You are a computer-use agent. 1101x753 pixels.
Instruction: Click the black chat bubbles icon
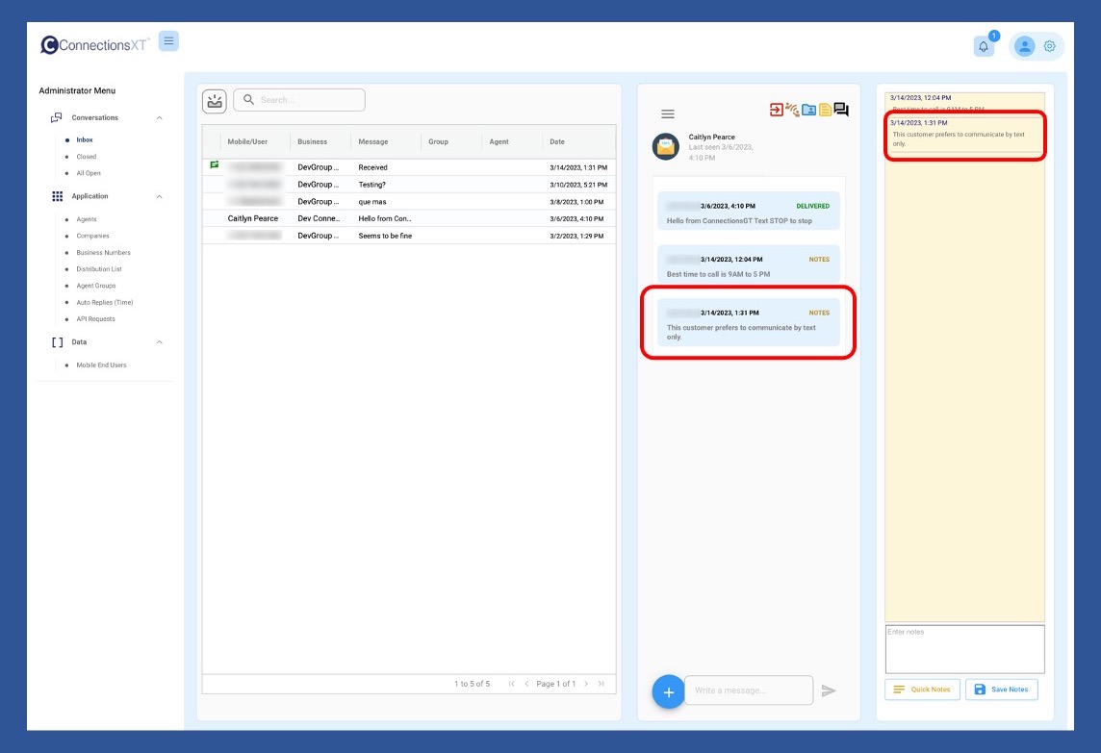point(841,110)
